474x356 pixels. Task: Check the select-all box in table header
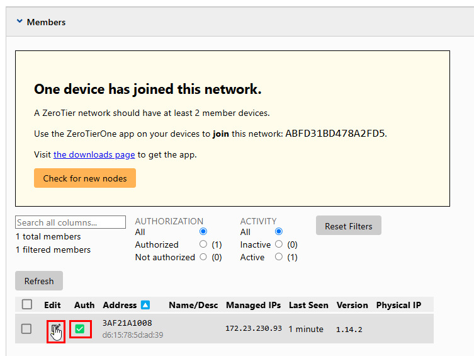click(27, 305)
